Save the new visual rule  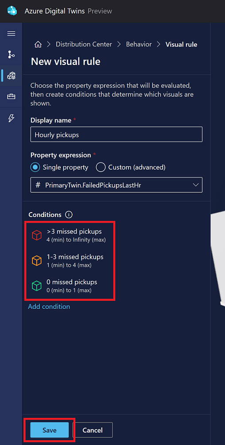coord(50,430)
